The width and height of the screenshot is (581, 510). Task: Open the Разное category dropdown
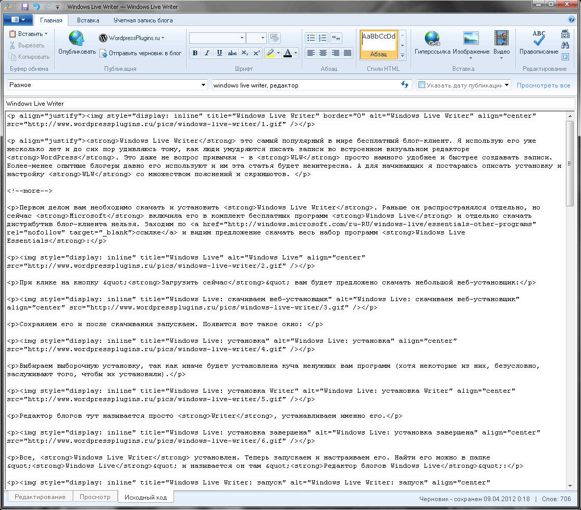[107, 85]
